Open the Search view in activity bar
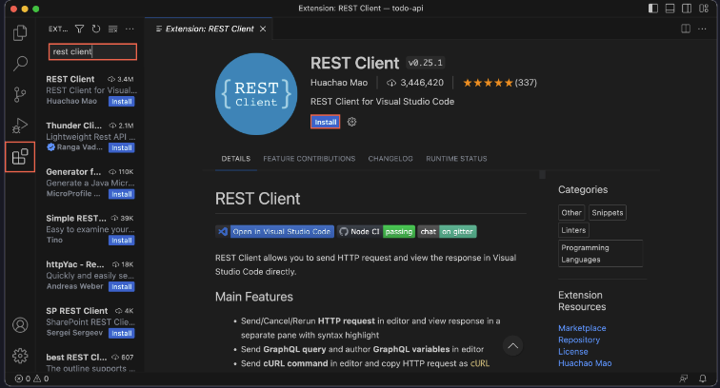Image resolution: width=720 pixels, height=388 pixels. coord(20,64)
